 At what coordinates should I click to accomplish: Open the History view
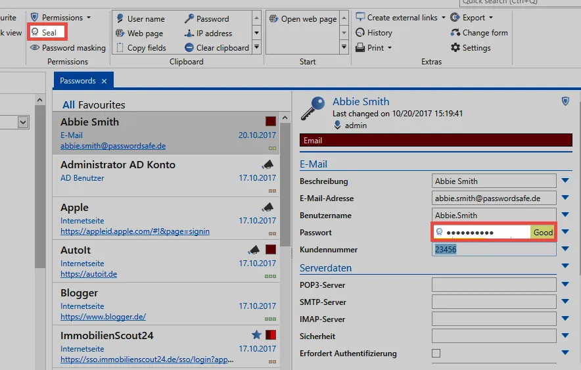(x=373, y=33)
